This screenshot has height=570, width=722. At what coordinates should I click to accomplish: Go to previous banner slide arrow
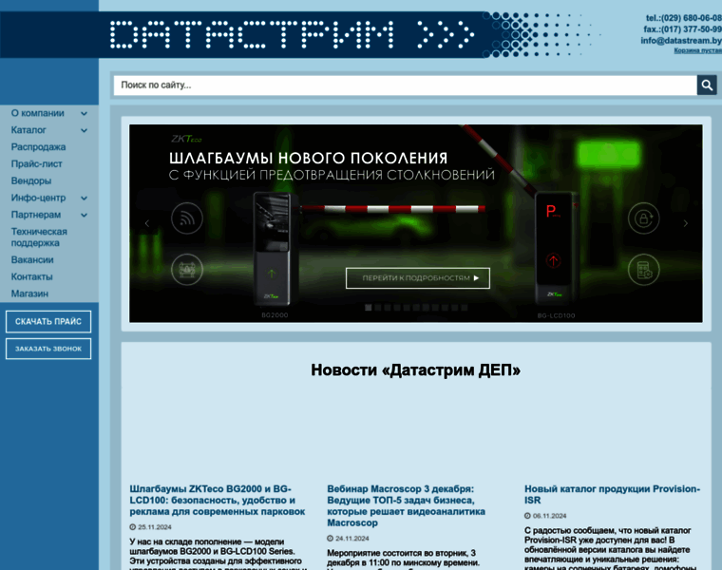[x=147, y=224]
